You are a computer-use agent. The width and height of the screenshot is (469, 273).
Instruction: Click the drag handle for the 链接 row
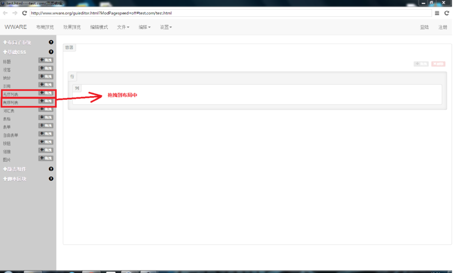pos(46,150)
